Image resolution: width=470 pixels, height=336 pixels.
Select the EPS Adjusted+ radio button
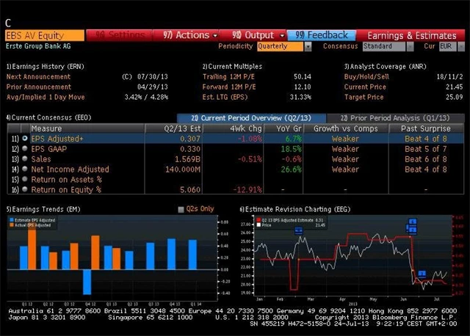point(25,138)
